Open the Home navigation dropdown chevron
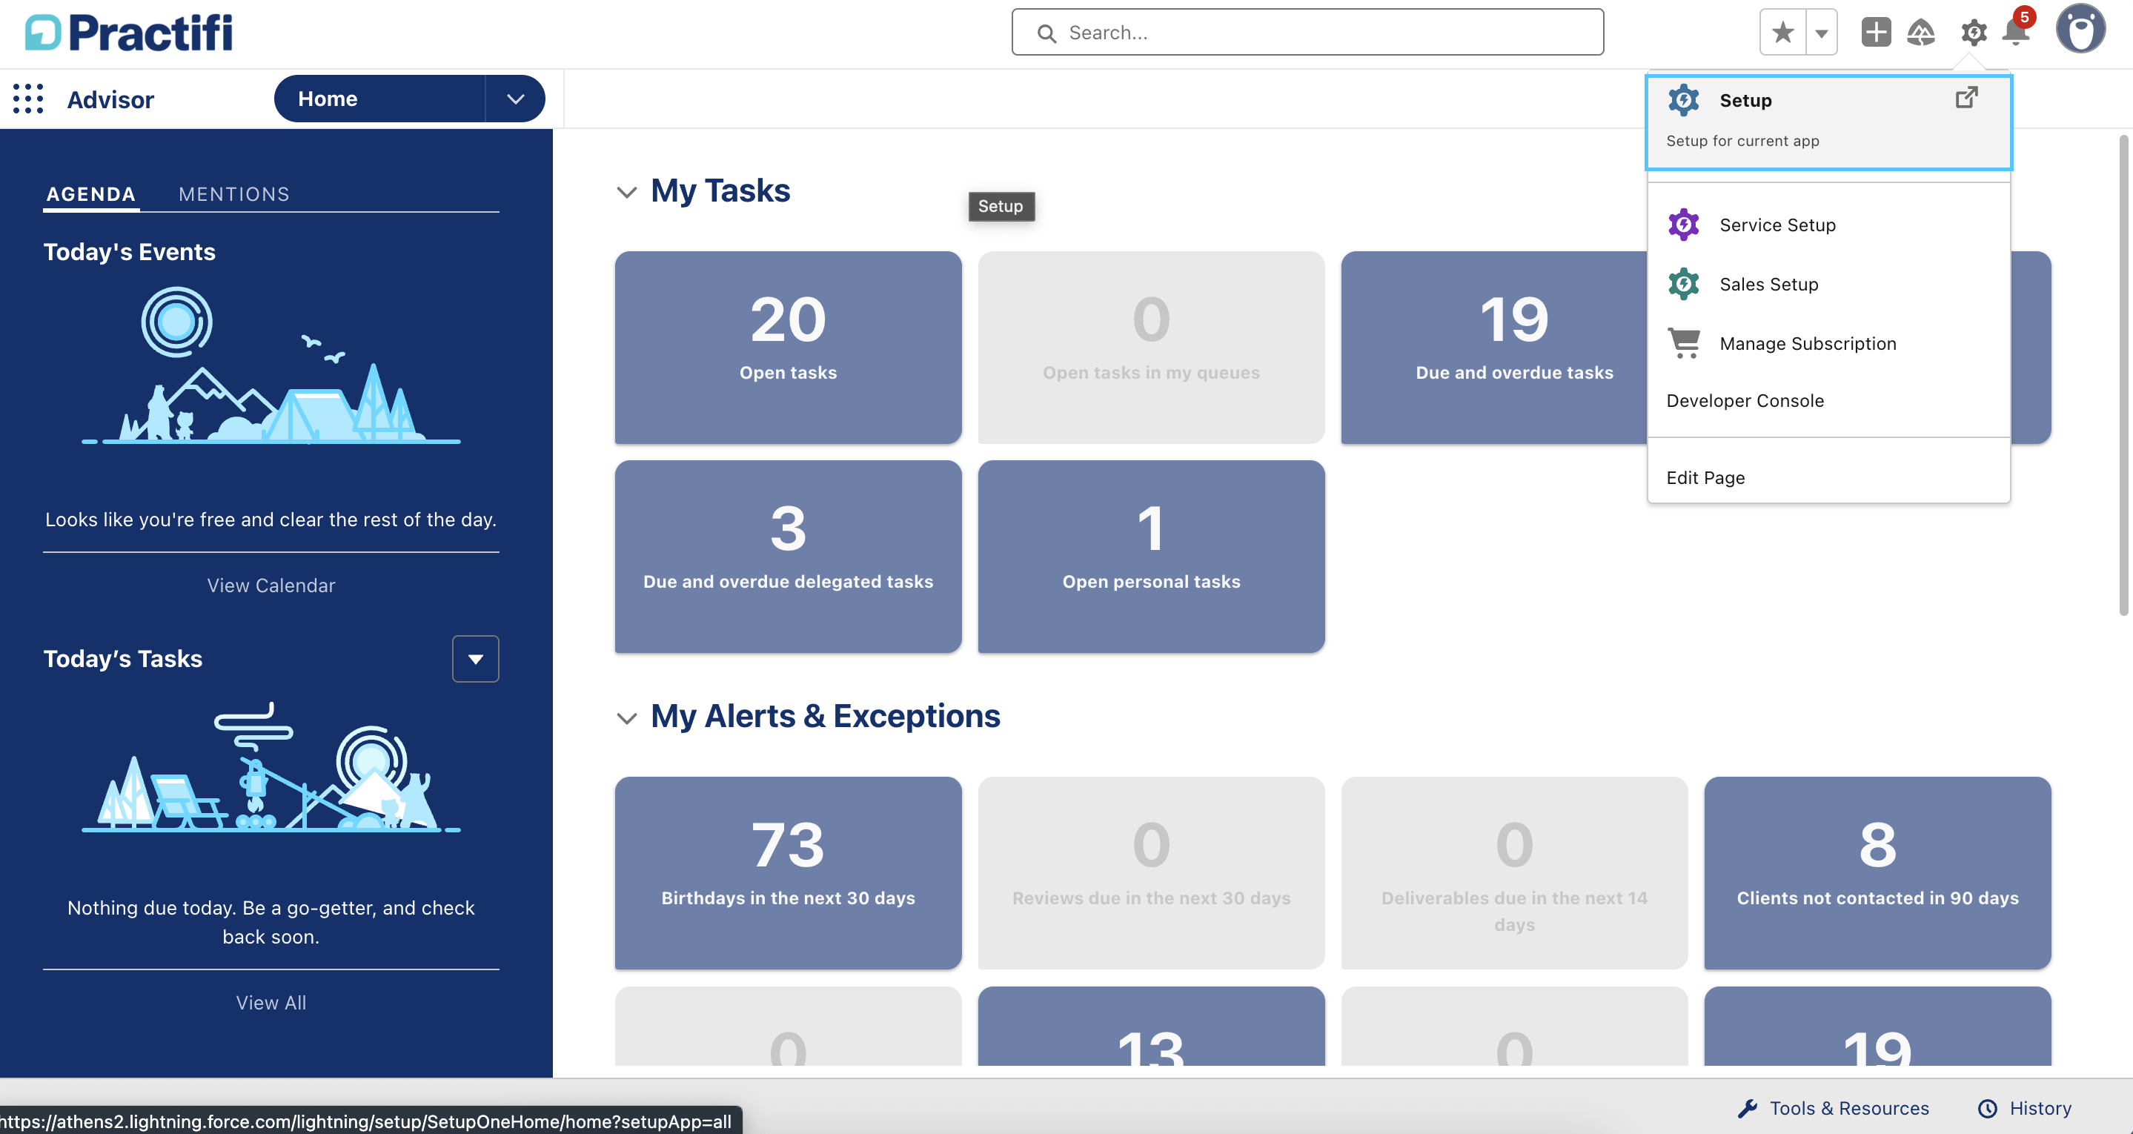 click(515, 99)
